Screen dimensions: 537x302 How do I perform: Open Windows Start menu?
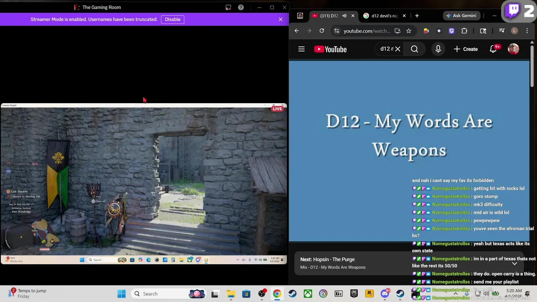(x=121, y=294)
